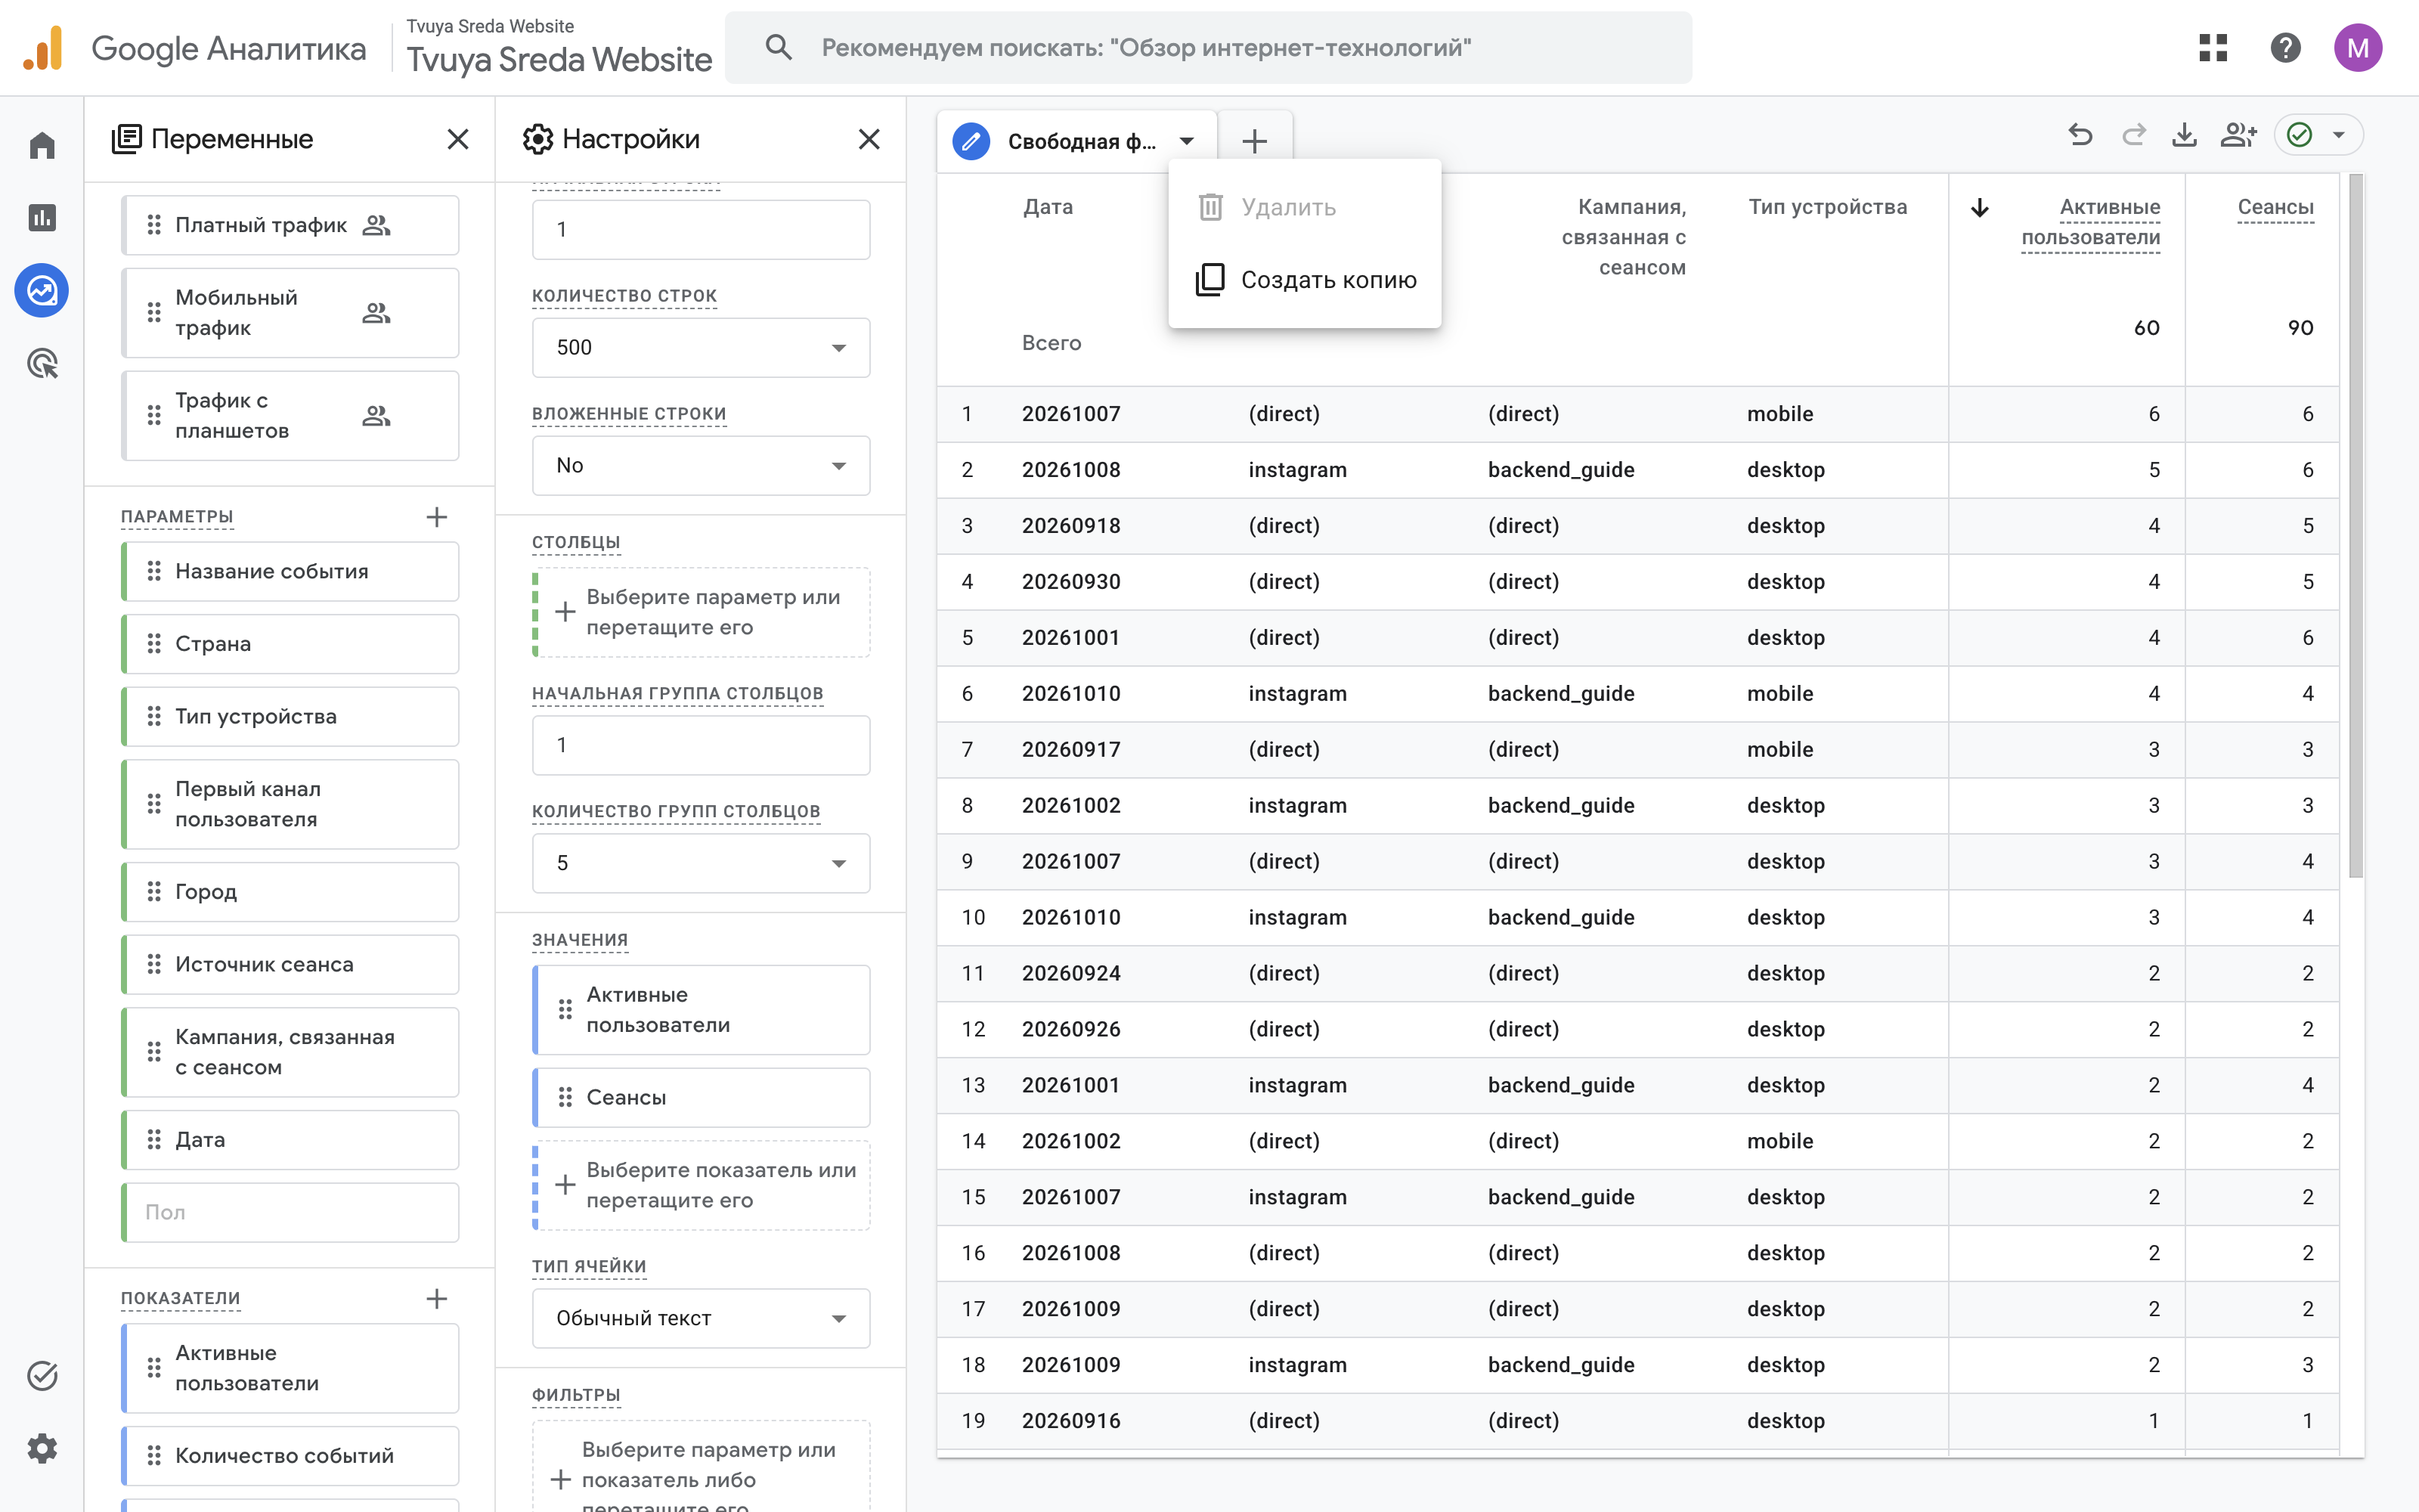Select Создать копию in tab menu

(1305, 280)
